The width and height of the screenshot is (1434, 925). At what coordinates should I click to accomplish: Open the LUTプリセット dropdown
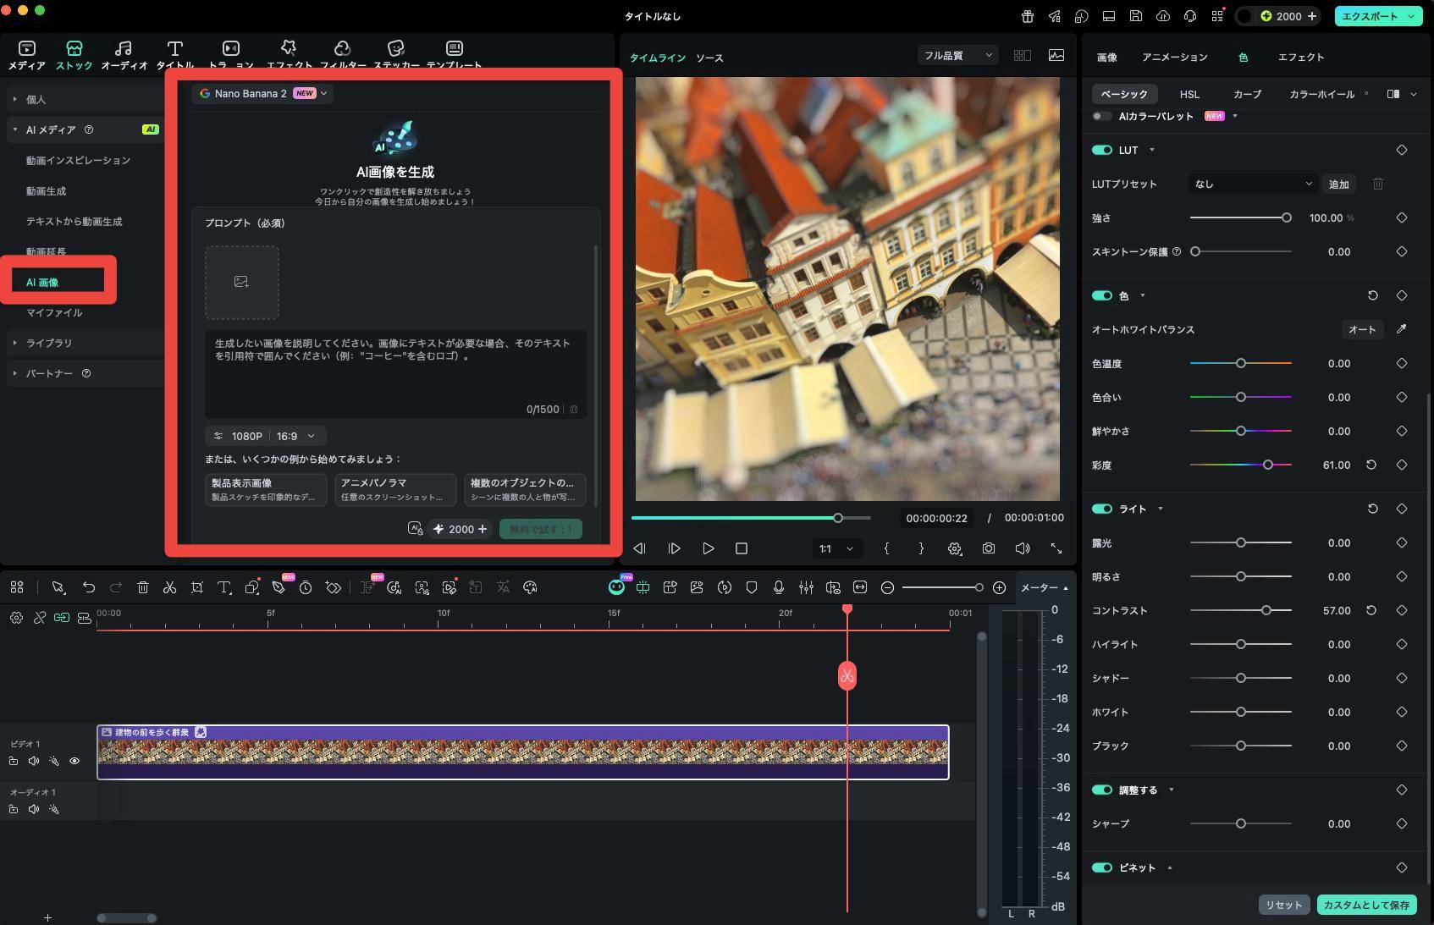[x=1252, y=184]
